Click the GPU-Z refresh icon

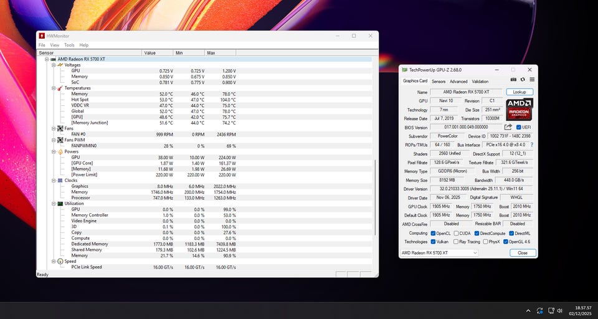(x=523, y=80)
